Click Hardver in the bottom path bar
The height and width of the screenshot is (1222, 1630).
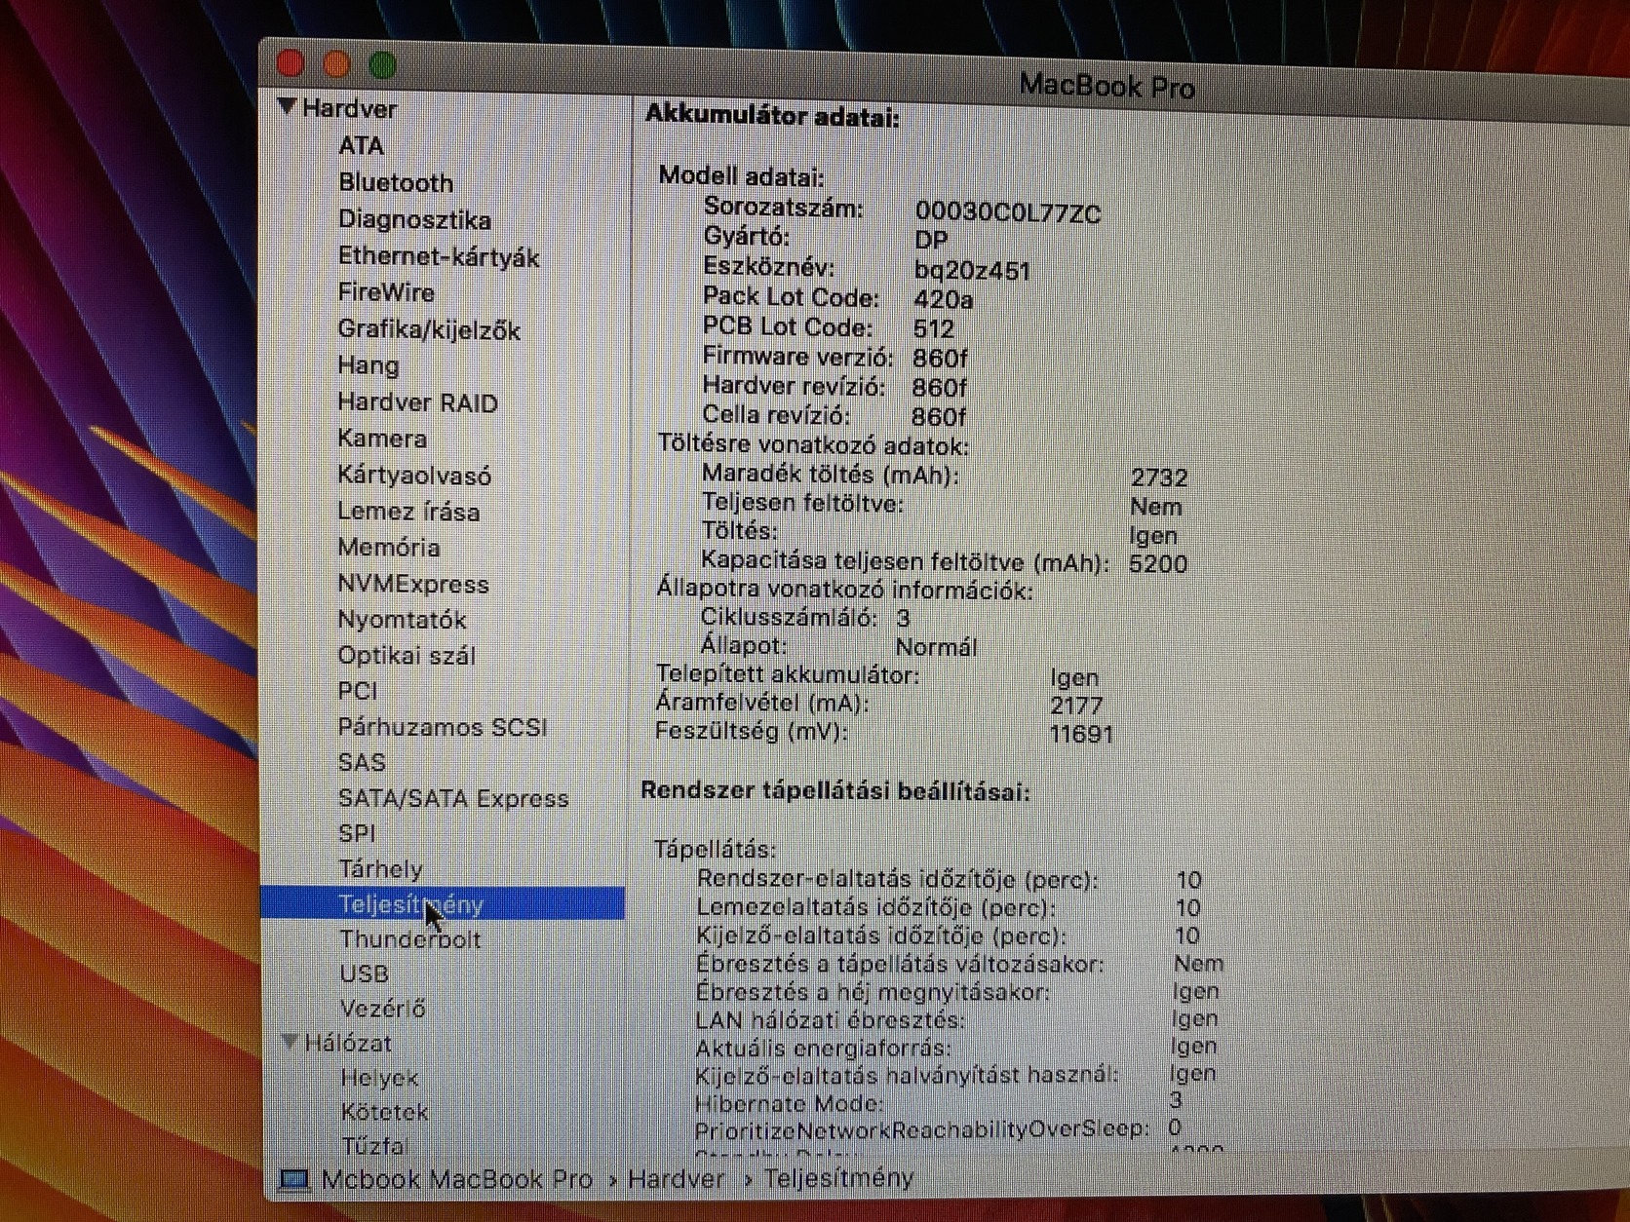(x=677, y=1179)
